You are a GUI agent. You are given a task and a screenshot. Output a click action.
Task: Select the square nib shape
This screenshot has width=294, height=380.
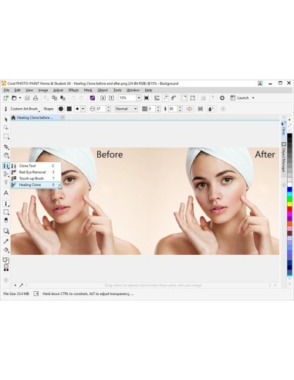pyautogui.click(x=69, y=109)
